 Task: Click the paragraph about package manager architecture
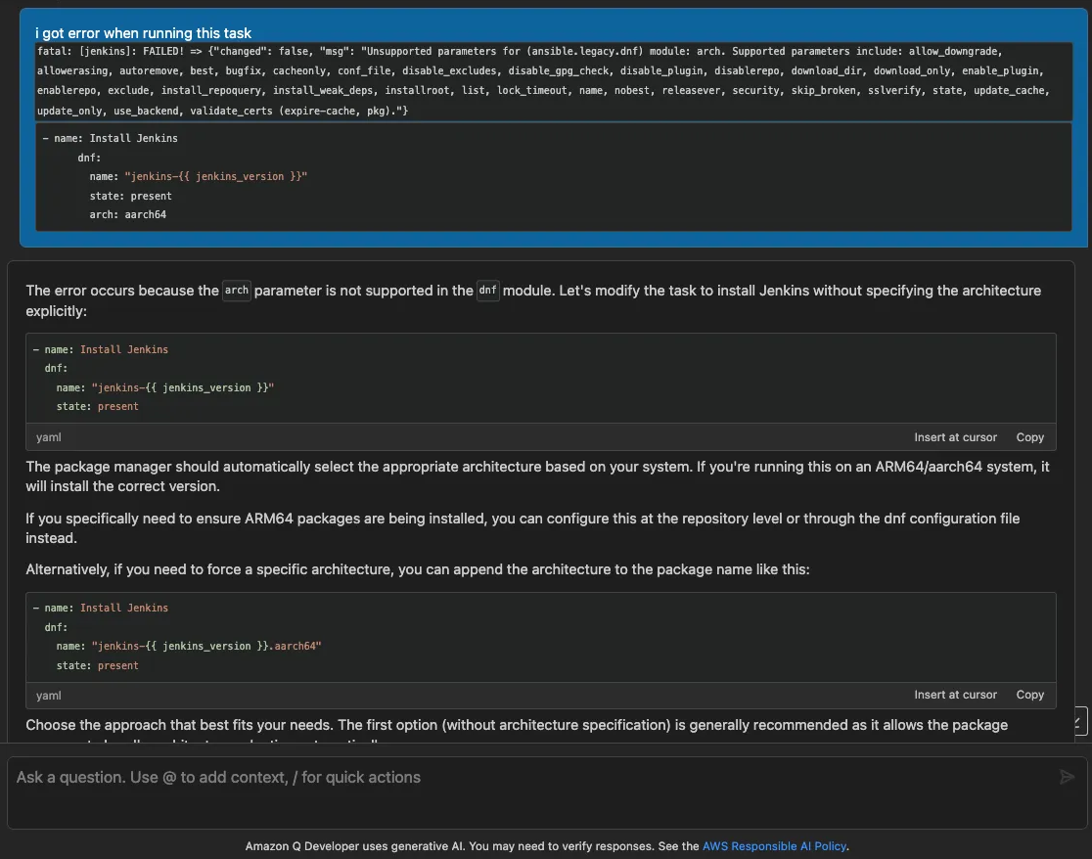[537, 476]
